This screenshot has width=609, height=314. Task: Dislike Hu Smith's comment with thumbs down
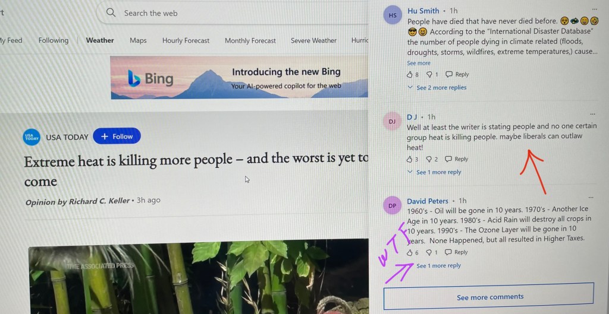coord(429,74)
